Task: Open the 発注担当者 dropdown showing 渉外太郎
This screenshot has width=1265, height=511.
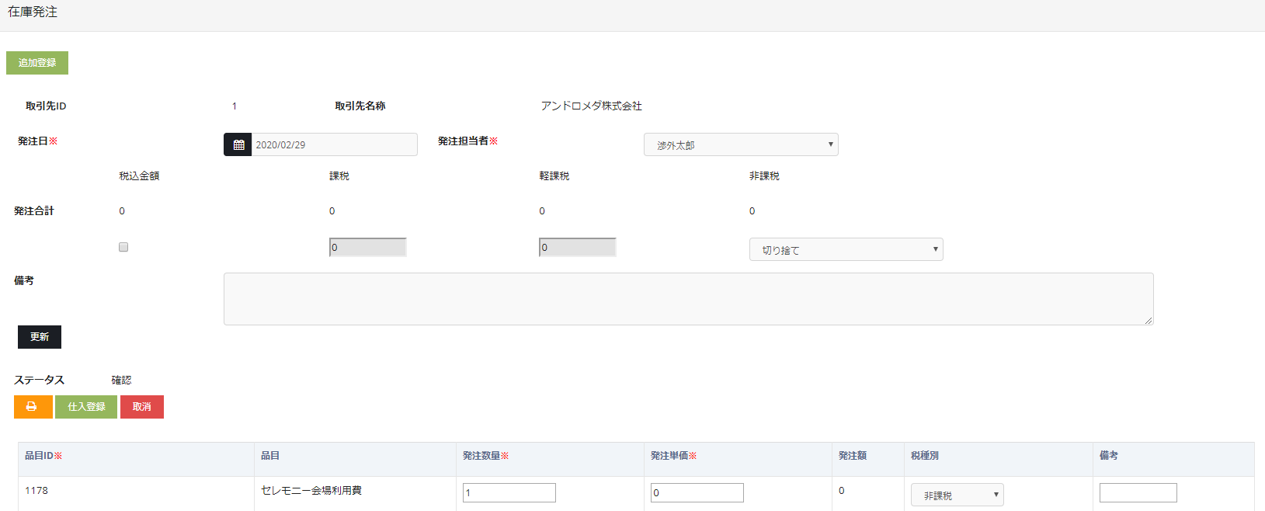Action: 740,144
